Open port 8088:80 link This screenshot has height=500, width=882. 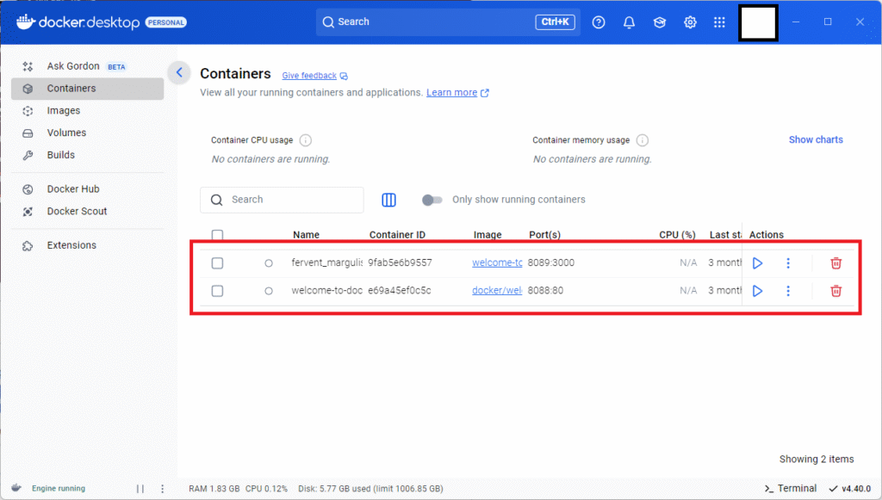click(545, 291)
